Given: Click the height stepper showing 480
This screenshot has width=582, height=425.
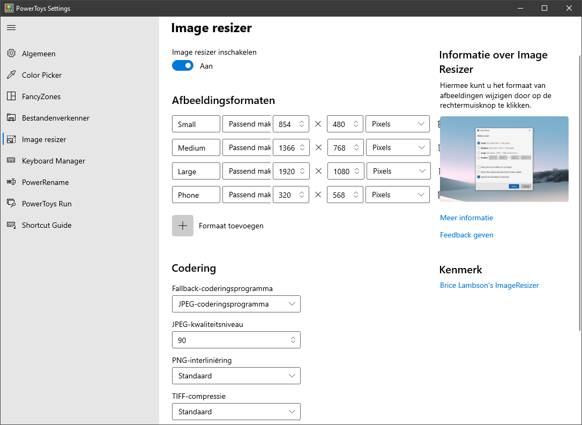Looking at the screenshot, I should coord(345,124).
